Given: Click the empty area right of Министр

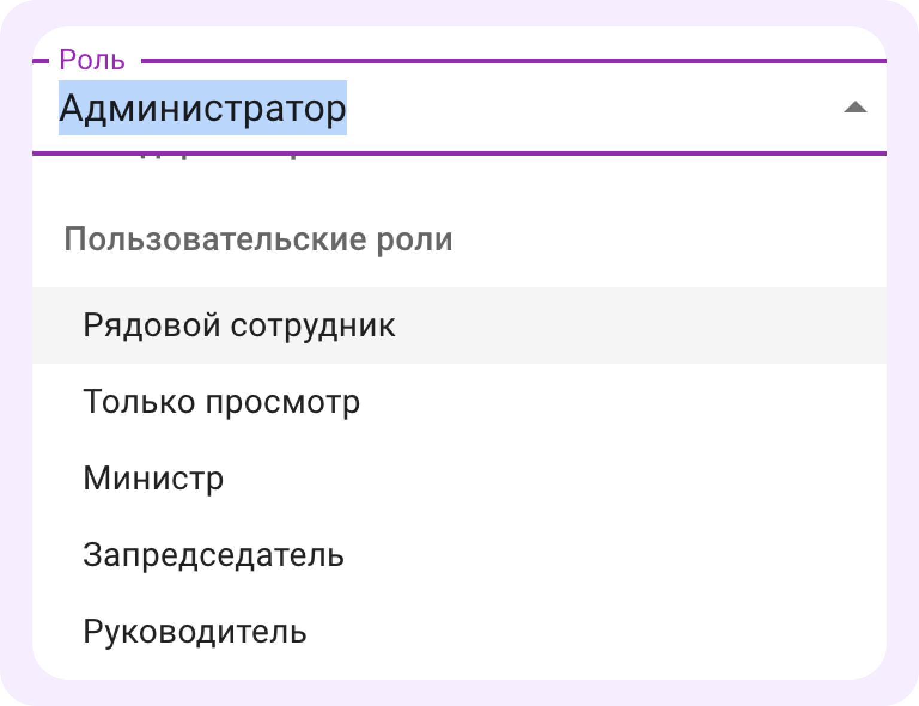Looking at the screenshot, I should (538, 479).
